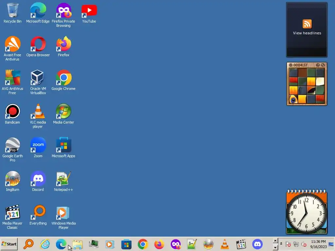Launch Microsoft Edge from the taskbar
Image resolution: width=335 pixels, height=251 pixels.
tap(61, 244)
